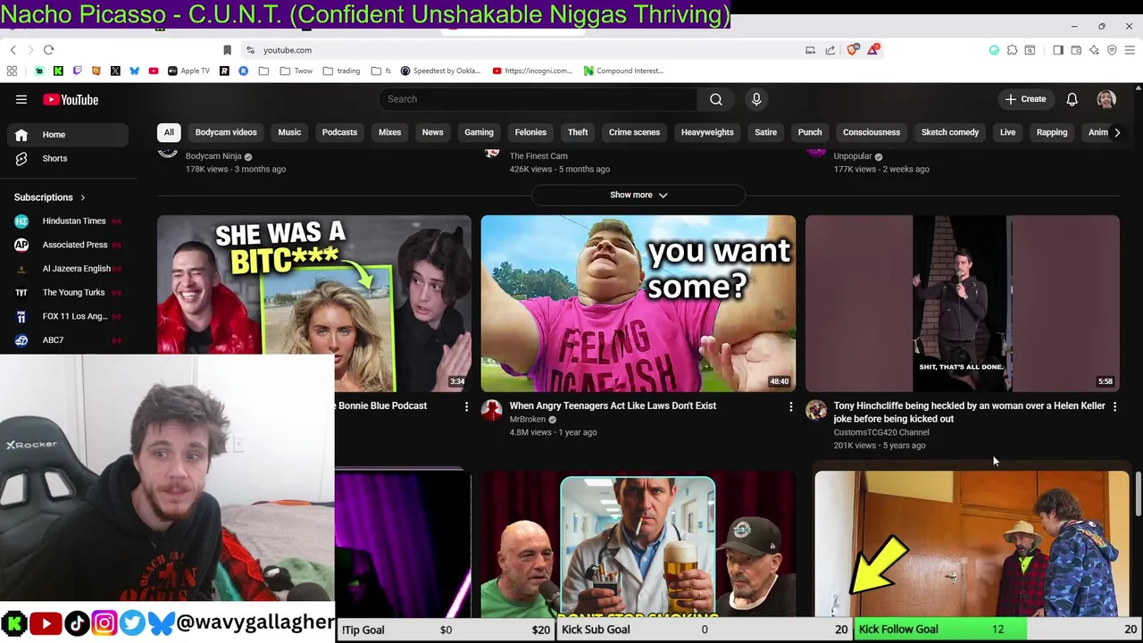Expand the trading bookmarks folder
The image size is (1143, 643).
[x=342, y=71]
